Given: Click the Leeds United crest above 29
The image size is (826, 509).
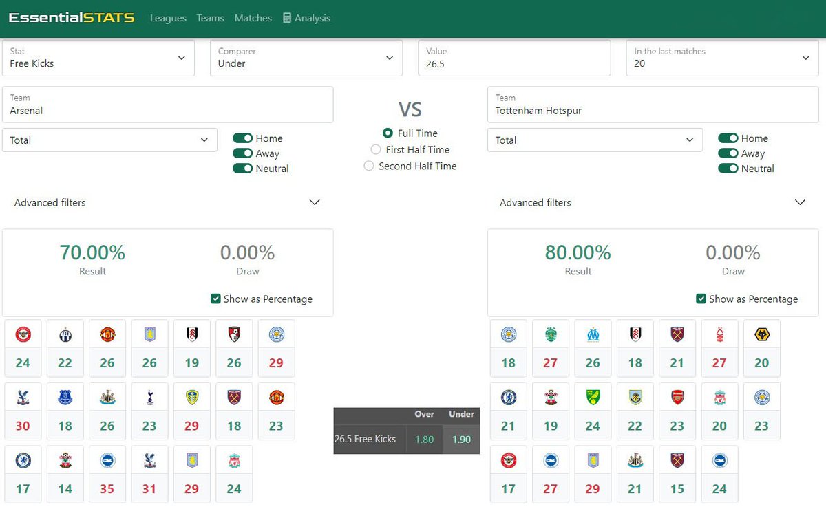Looking at the screenshot, I should pyautogui.click(x=191, y=398).
